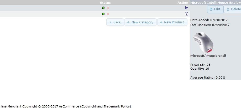The height and width of the screenshot is (108, 241).
Task: Click the Date Added: 07/20/2017 text
Action: click(209, 20)
